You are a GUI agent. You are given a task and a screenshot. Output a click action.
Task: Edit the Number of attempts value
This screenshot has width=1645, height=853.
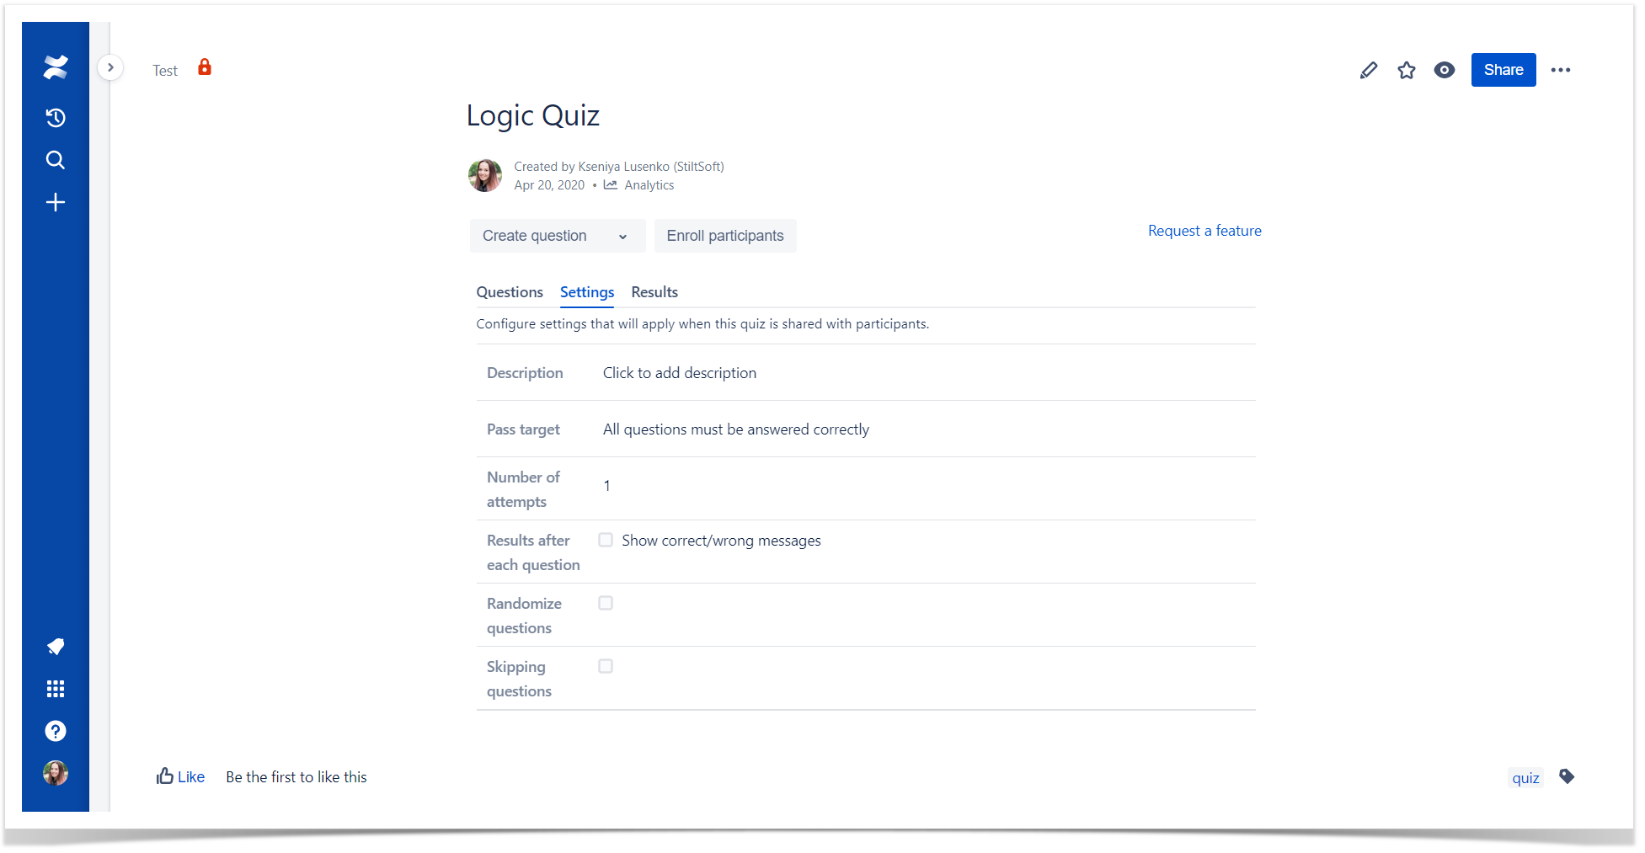click(x=607, y=486)
